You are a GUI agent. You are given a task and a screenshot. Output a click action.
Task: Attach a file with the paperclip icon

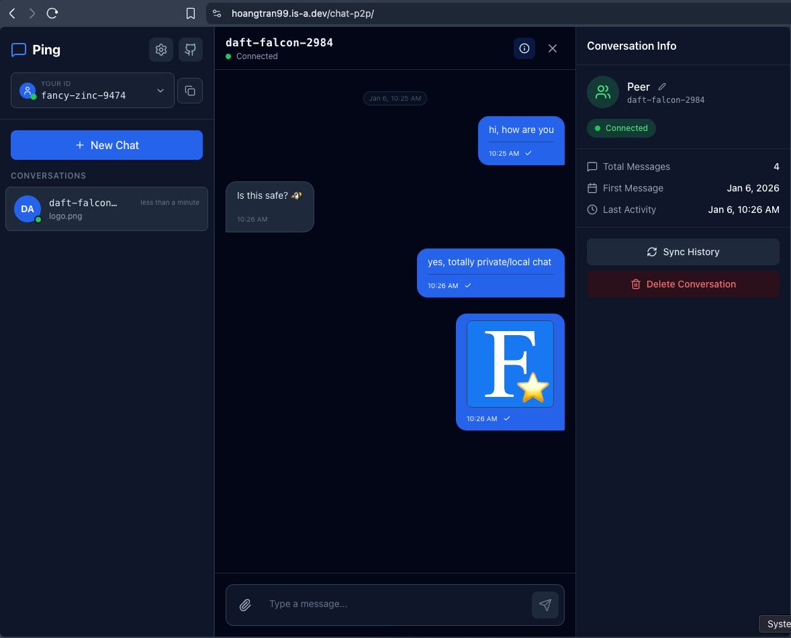245,604
